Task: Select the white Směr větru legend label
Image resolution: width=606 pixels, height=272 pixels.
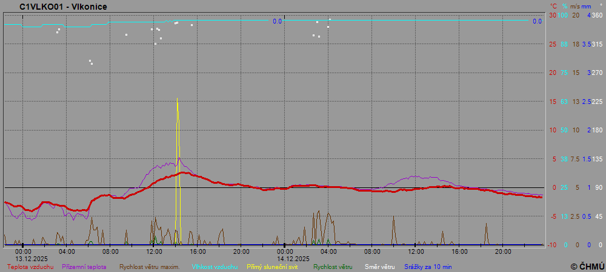Action: coord(379,266)
